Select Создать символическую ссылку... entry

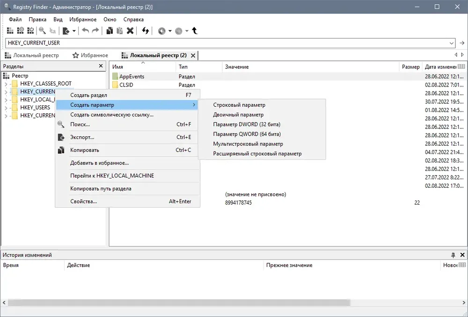coord(127,115)
